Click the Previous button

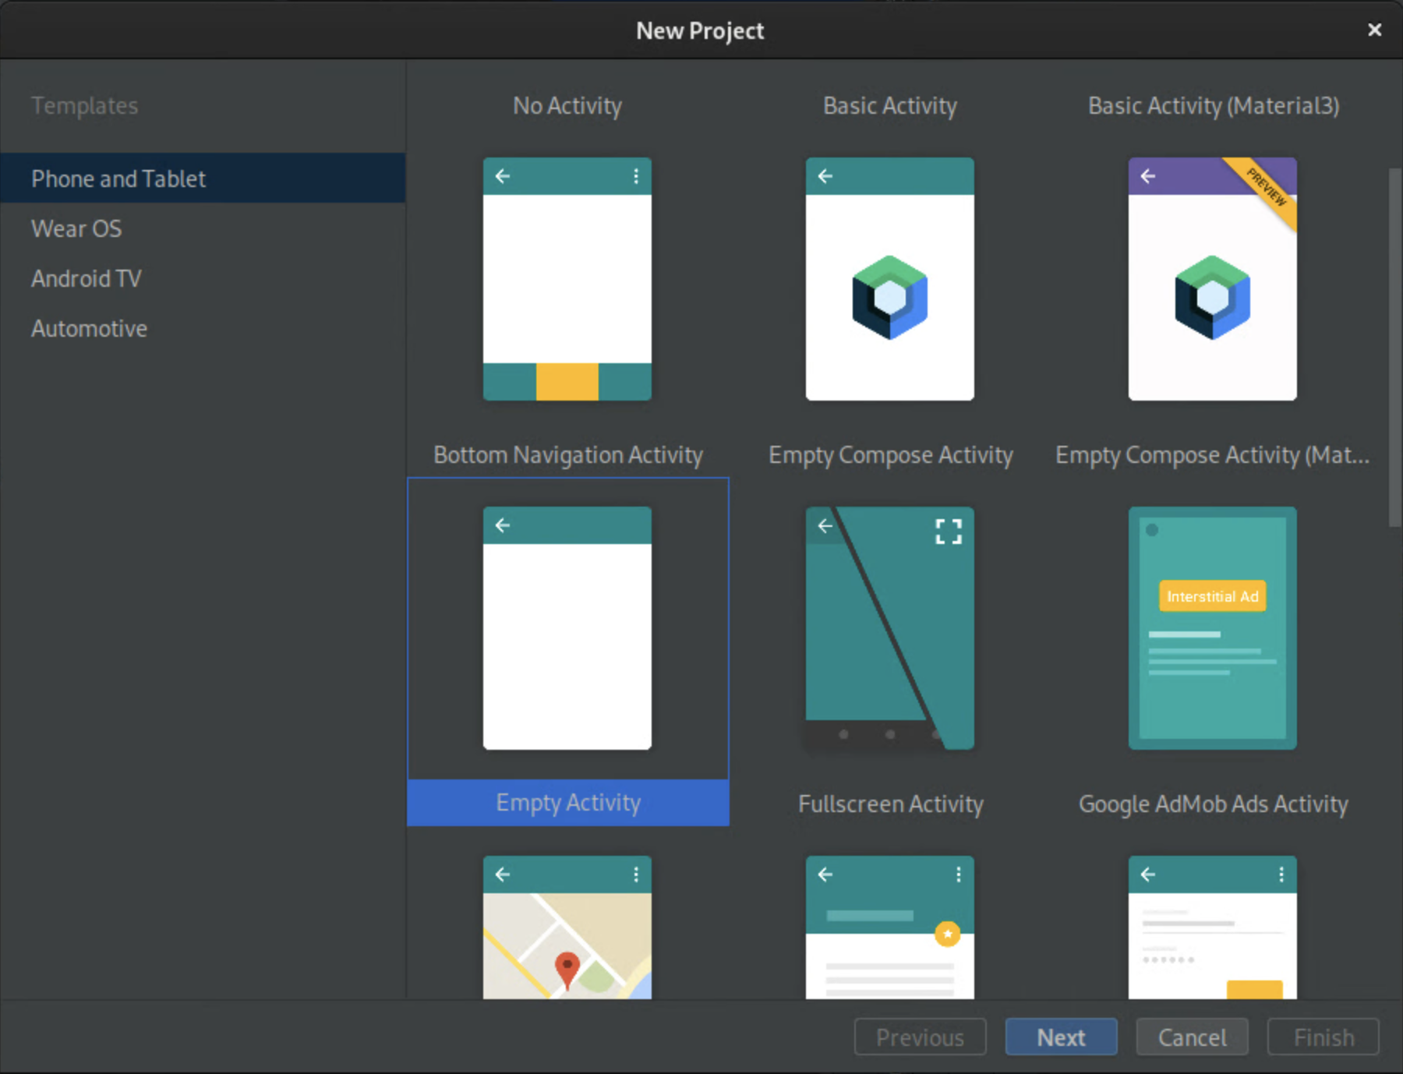click(x=920, y=1037)
